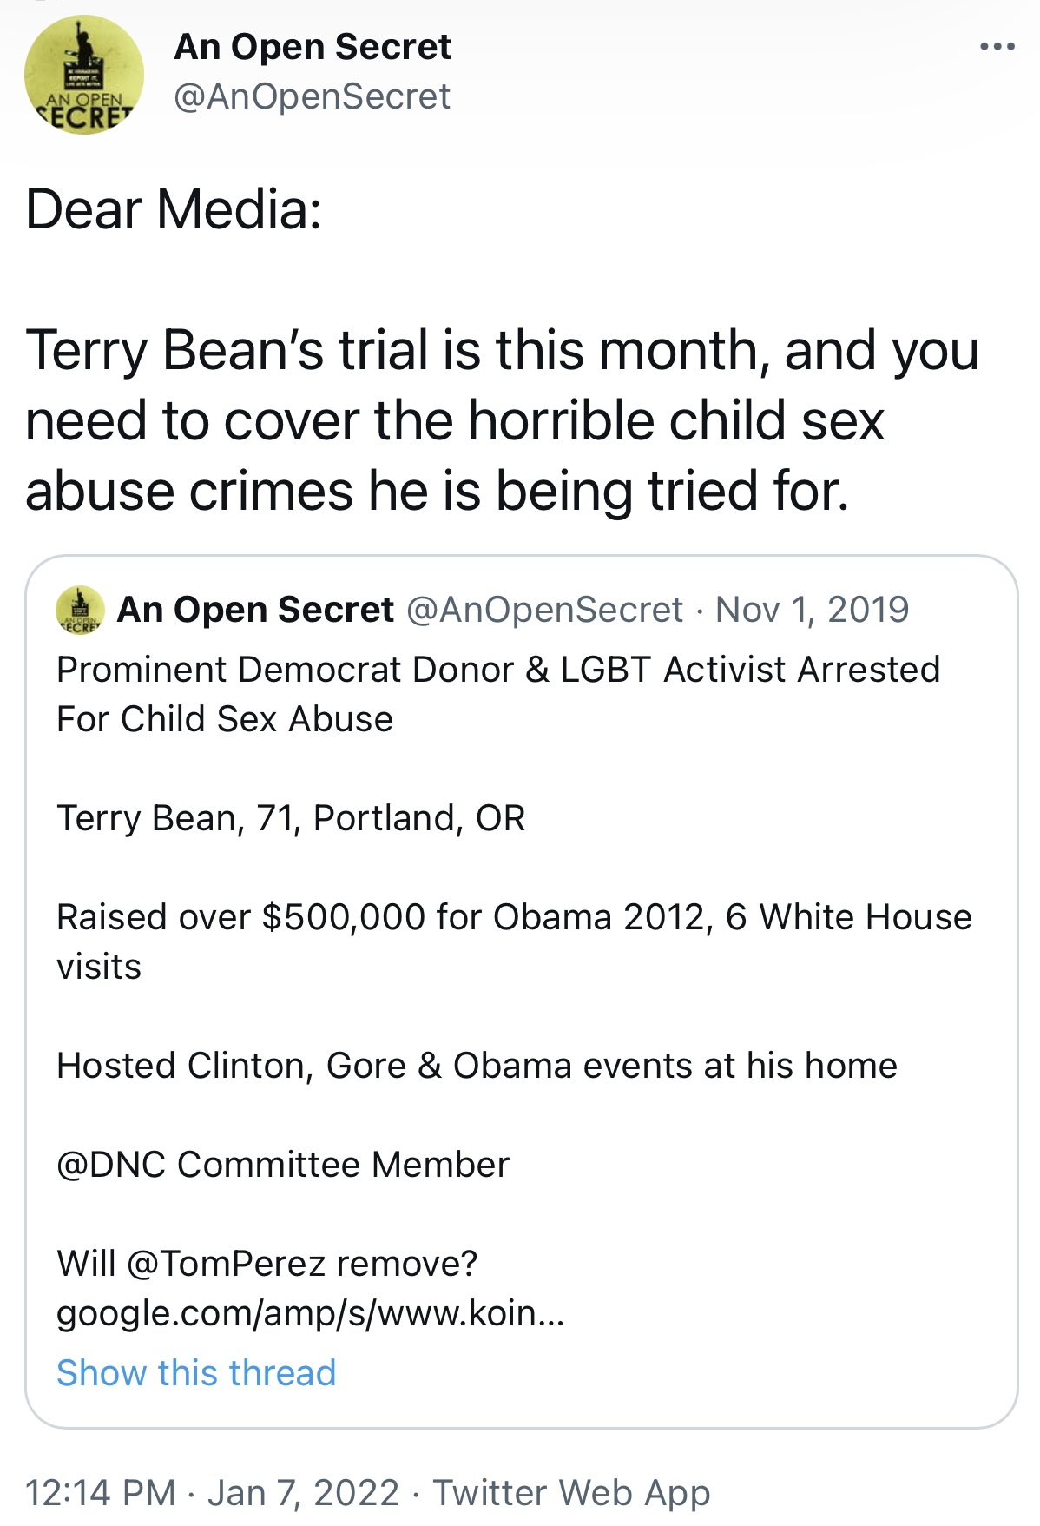Select the Dear Media tweet text
The image size is (1040, 1526).
(174, 210)
